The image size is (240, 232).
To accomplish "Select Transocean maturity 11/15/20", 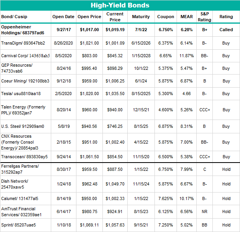I will (141, 157).
